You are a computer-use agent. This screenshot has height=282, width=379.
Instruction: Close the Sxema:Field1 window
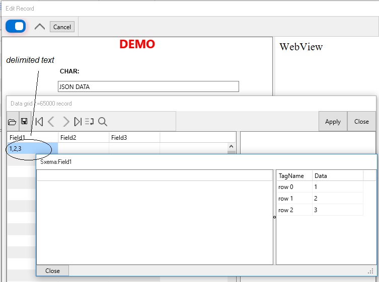coord(52,270)
